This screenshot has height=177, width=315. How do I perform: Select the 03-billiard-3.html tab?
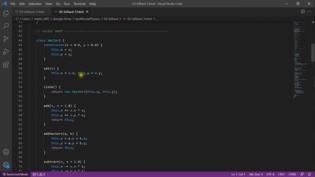(x=71, y=12)
